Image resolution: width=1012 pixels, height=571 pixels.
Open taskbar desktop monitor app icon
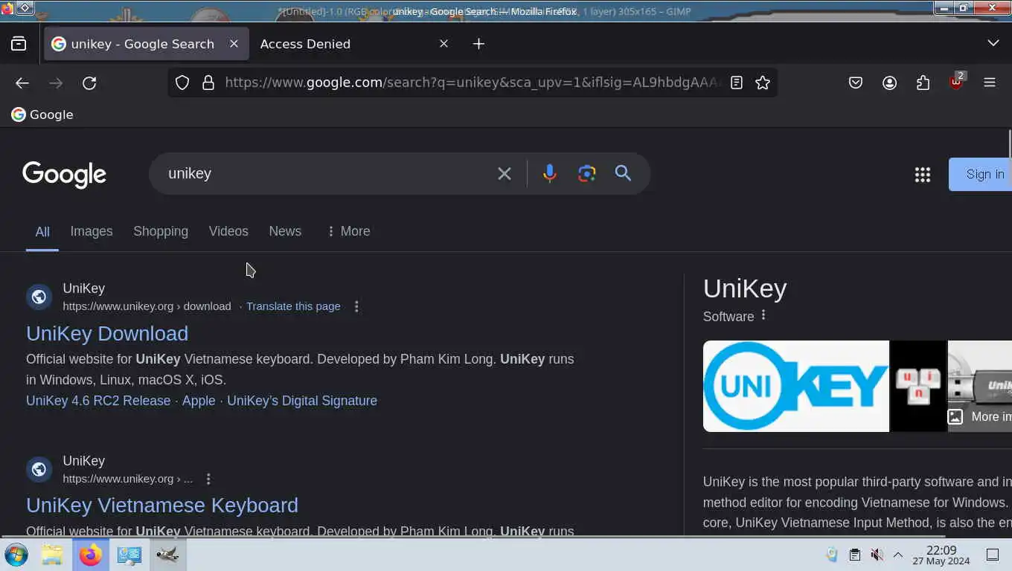pyautogui.click(x=129, y=555)
